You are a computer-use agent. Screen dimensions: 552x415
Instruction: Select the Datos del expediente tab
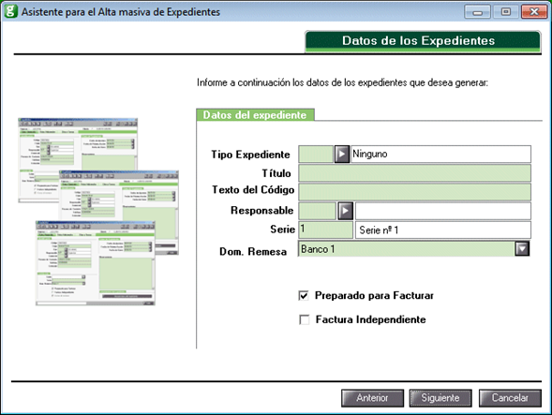click(255, 115)
